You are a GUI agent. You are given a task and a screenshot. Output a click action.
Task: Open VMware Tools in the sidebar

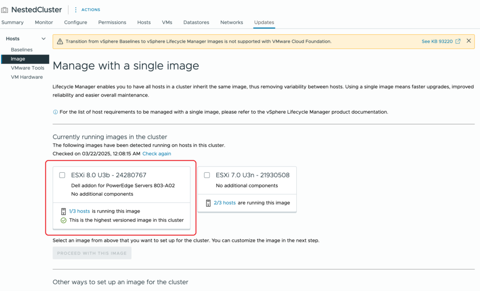(x=28, y=68)
